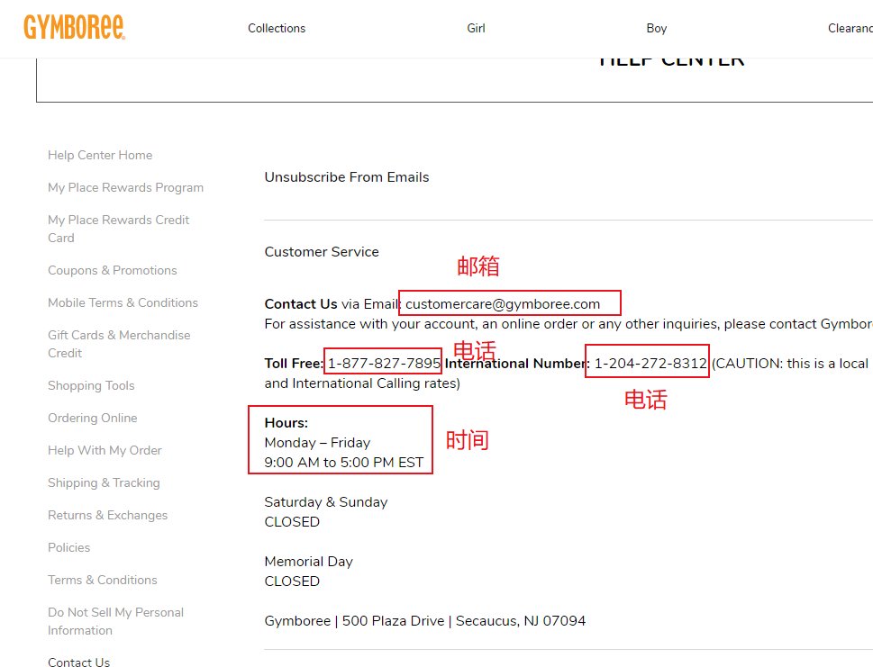Open the Collections menu
Image resolution: width=873 pixels, height=667 pixels.
pyautogui.click(x=277, y=29)
